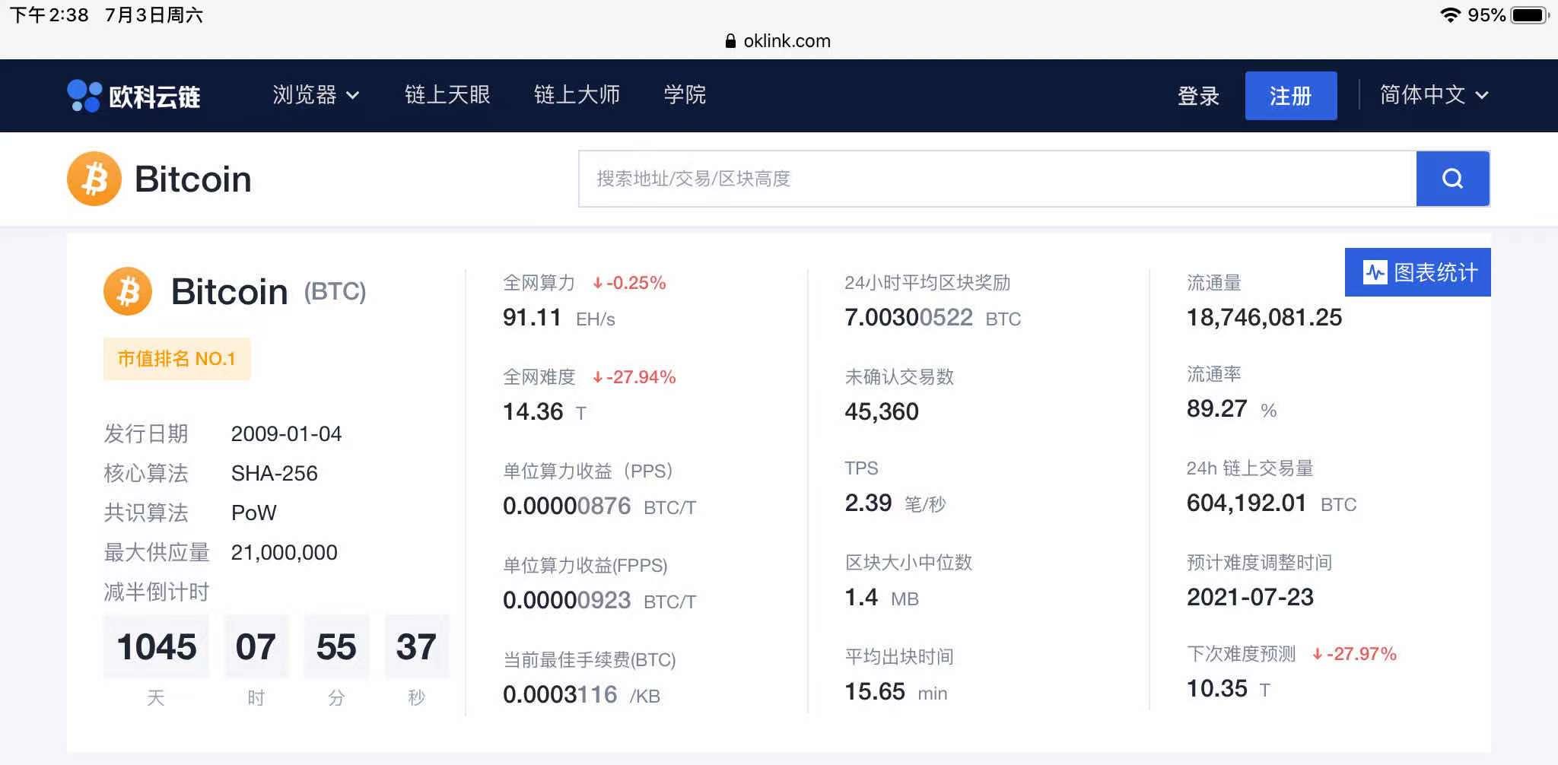Image resolution: width=1558 pixels, height=765 pixels.
Task: Click the SHA-256 algorithm value
Action: point(274,473)
